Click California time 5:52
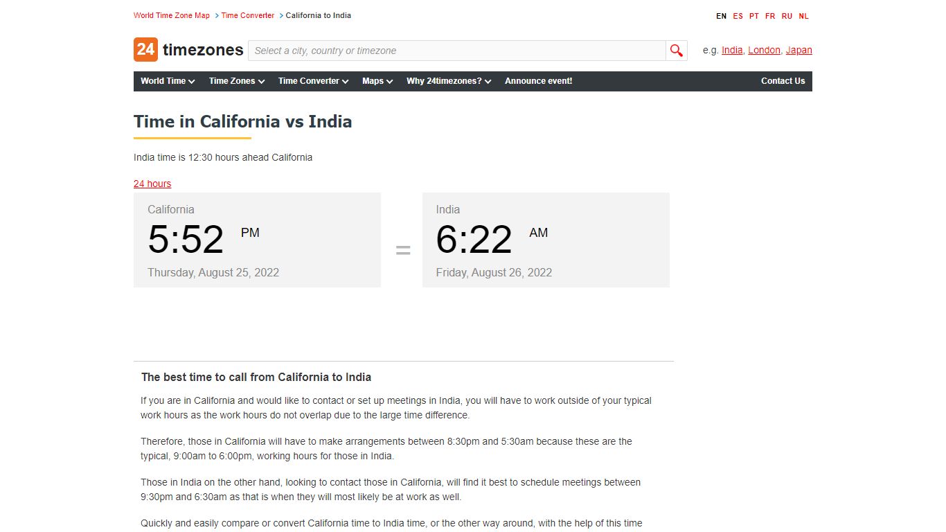This screenshot has width=946, height=532. (186, 240)
